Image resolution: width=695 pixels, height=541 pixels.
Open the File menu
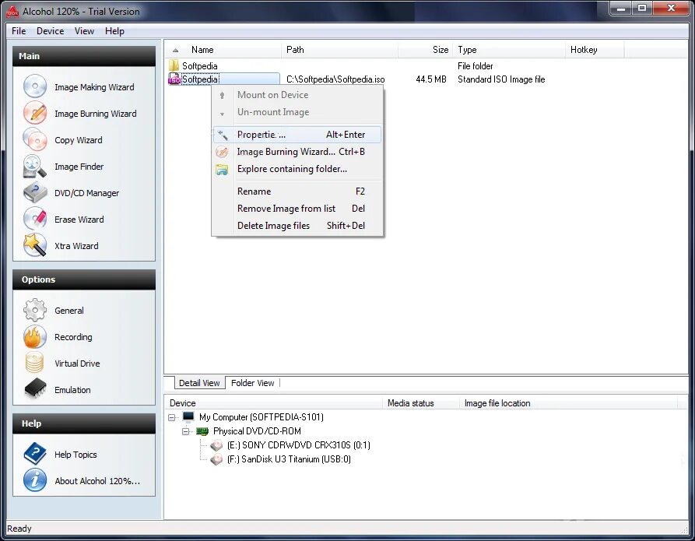(19, 31)
